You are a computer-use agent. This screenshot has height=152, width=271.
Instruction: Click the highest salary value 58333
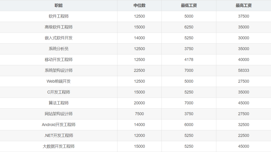point(243,70)
